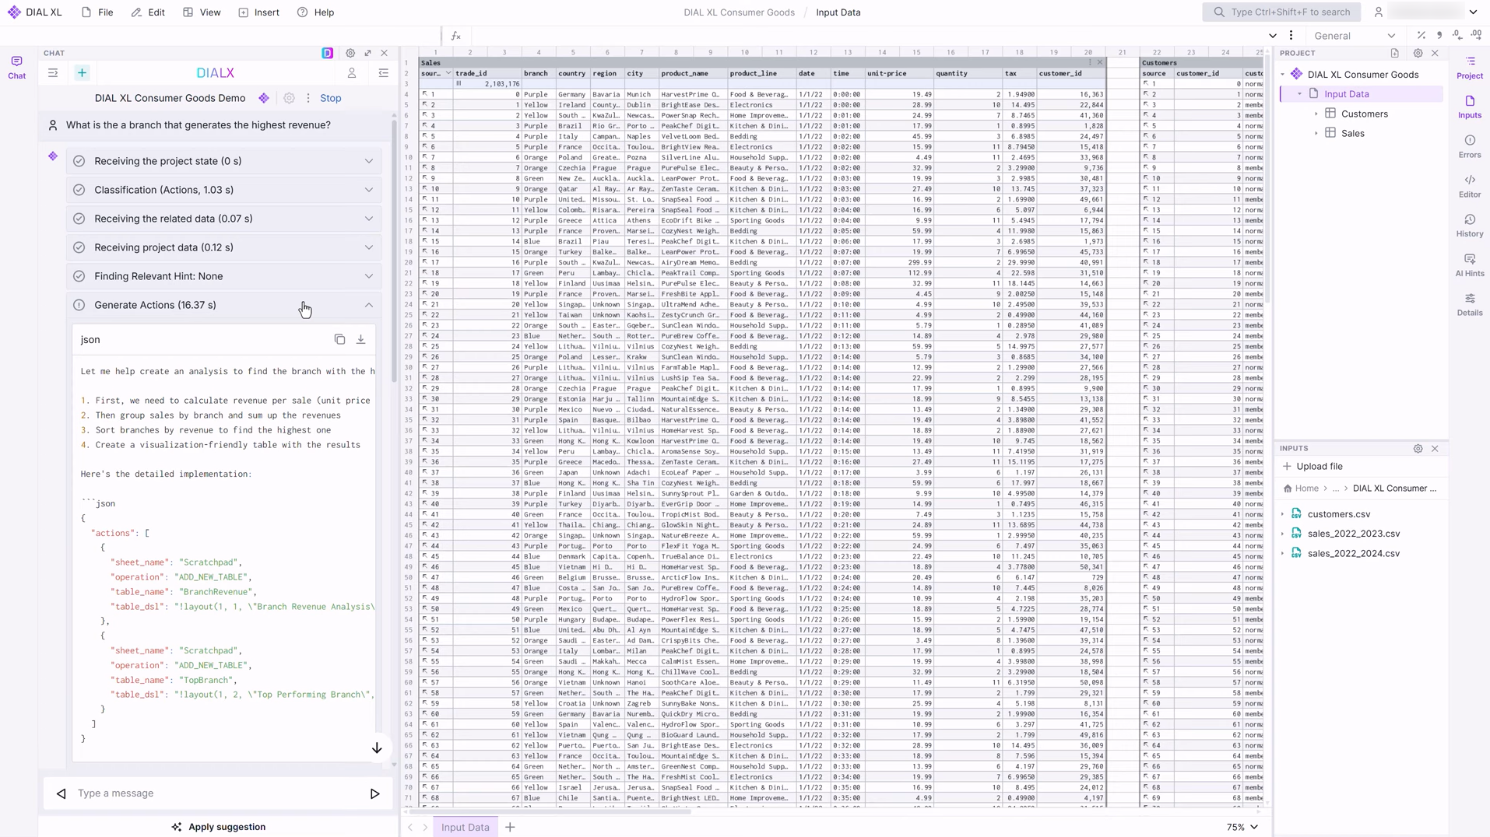The height and width of the screenshot is (837, 1490).
Task: Open the Editor panel in sidebar
Action: 1469,186
